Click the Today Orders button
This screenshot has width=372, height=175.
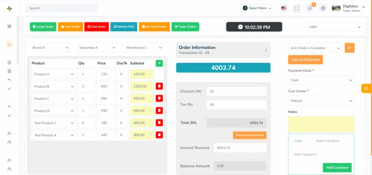[x=185, y=27]
